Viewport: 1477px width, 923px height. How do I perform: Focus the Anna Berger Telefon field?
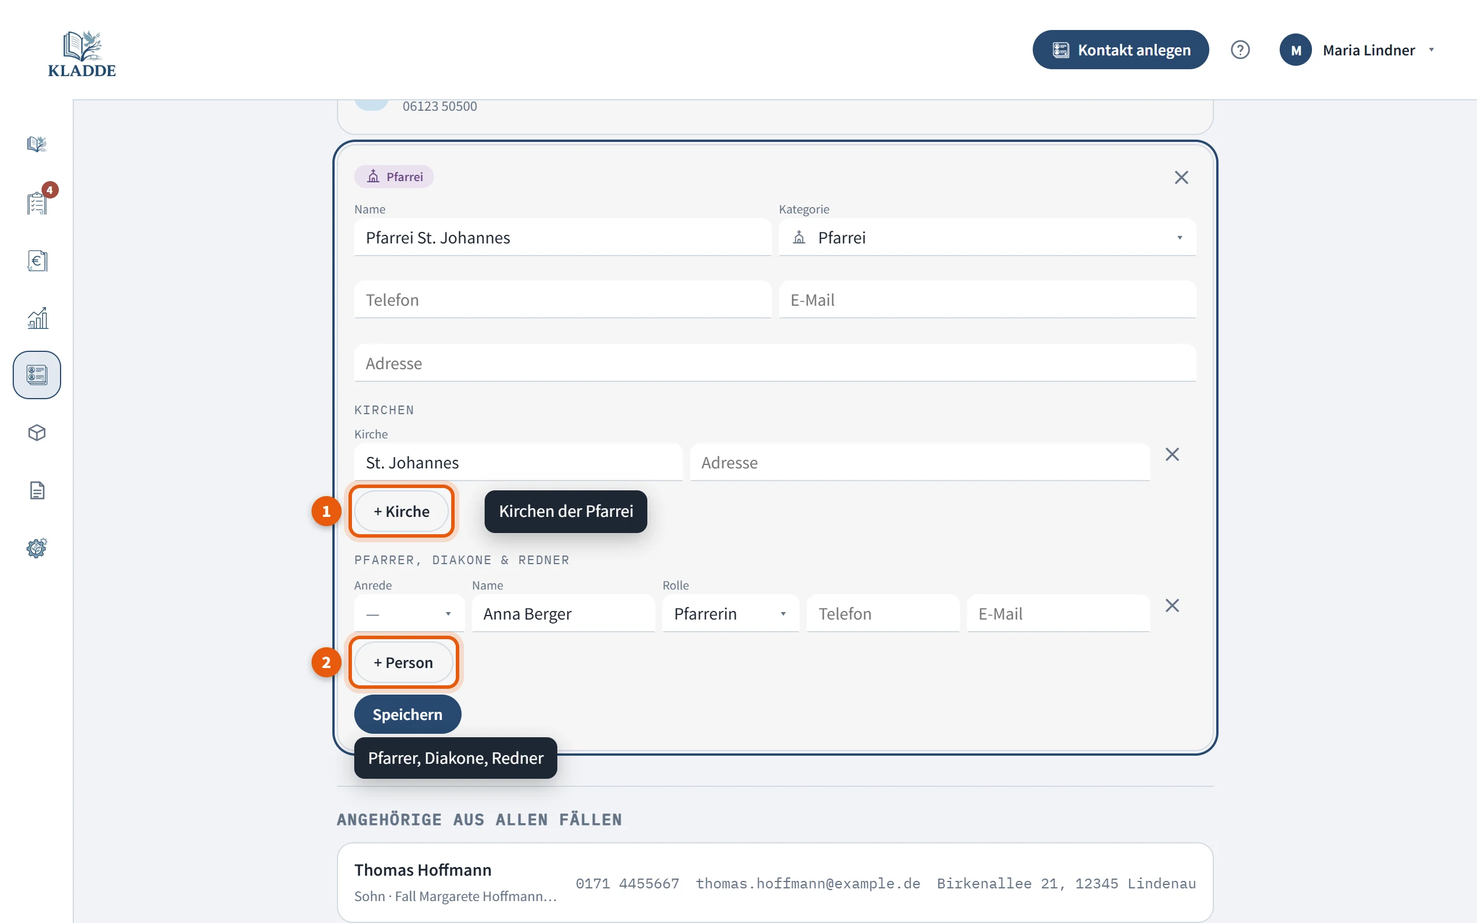pos(883,613)
